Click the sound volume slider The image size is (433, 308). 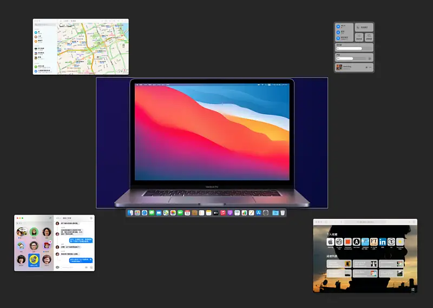352,58
